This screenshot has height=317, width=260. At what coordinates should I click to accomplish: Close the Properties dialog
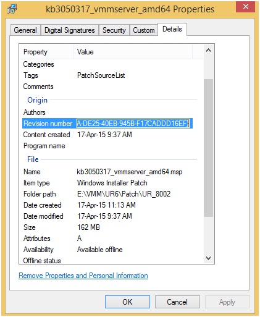(x=246, y=7)
